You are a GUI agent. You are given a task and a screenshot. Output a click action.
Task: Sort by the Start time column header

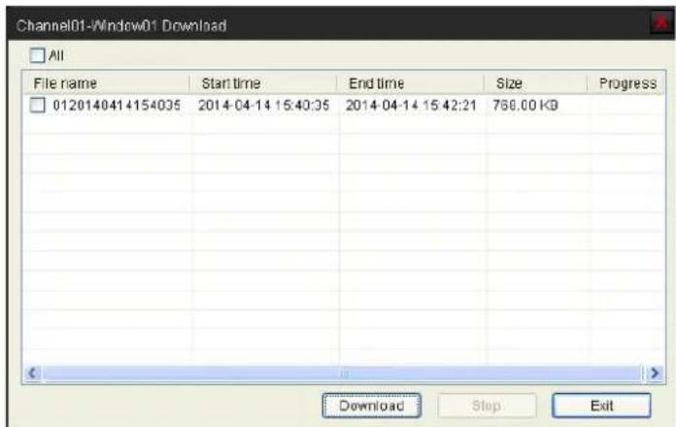(x=263, y=83)
